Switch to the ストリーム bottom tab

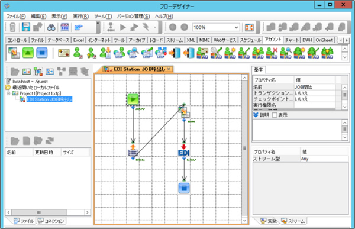pyautogui.click(x=293, y=221)
